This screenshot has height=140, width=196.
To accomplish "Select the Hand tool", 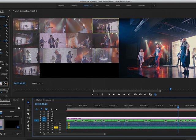I will (x=28, y=126).
